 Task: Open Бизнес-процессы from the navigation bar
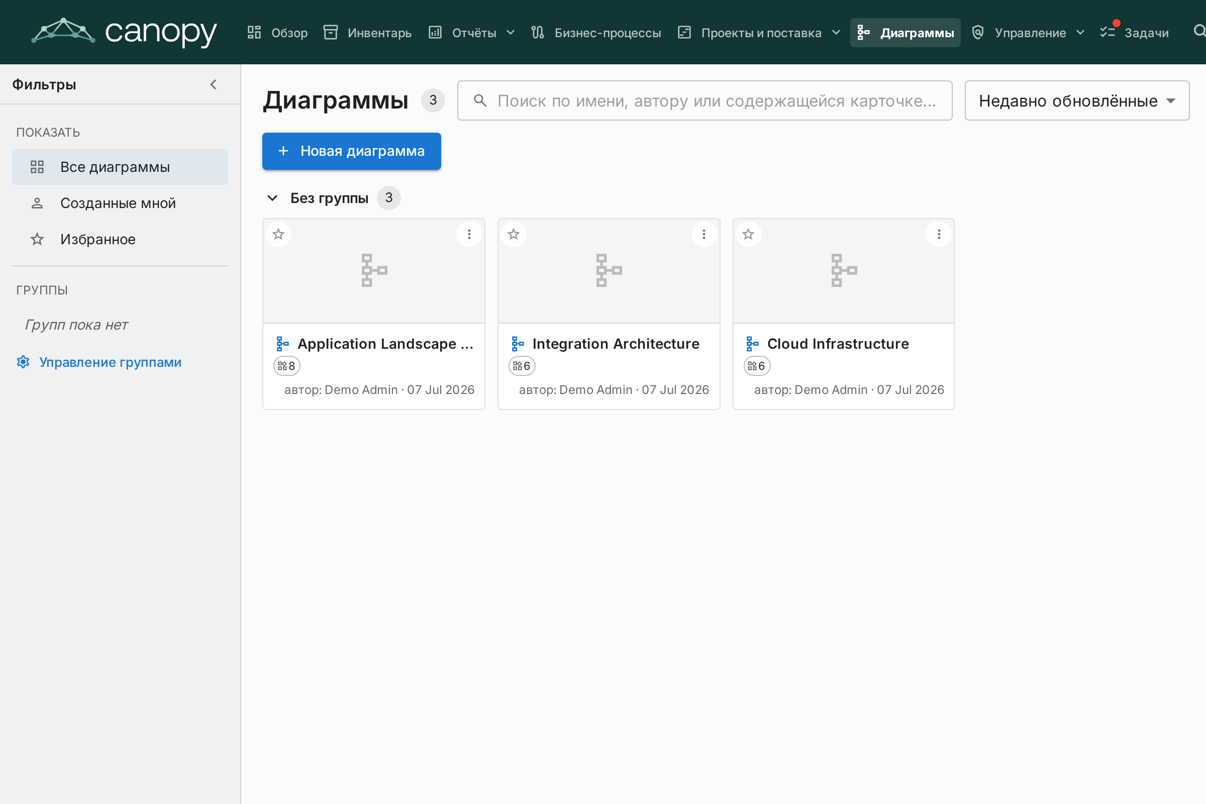click(596, 33)
